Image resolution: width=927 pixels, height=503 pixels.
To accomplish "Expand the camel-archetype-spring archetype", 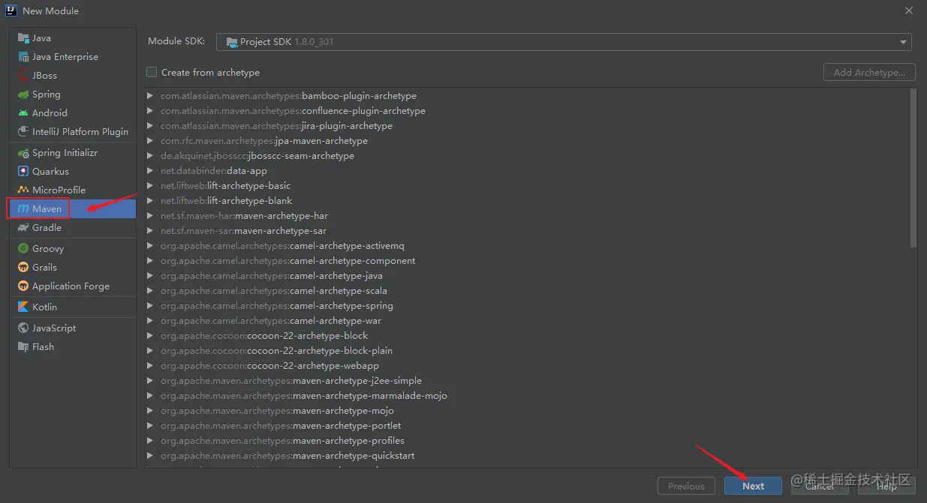I will click(x=149, y=305).
